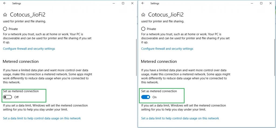Close the left Settings window
276x128 pixels.
132,3
